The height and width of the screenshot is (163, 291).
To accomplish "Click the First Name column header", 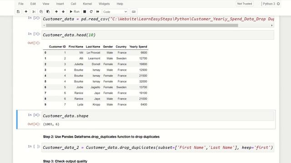I will point(76,47).
